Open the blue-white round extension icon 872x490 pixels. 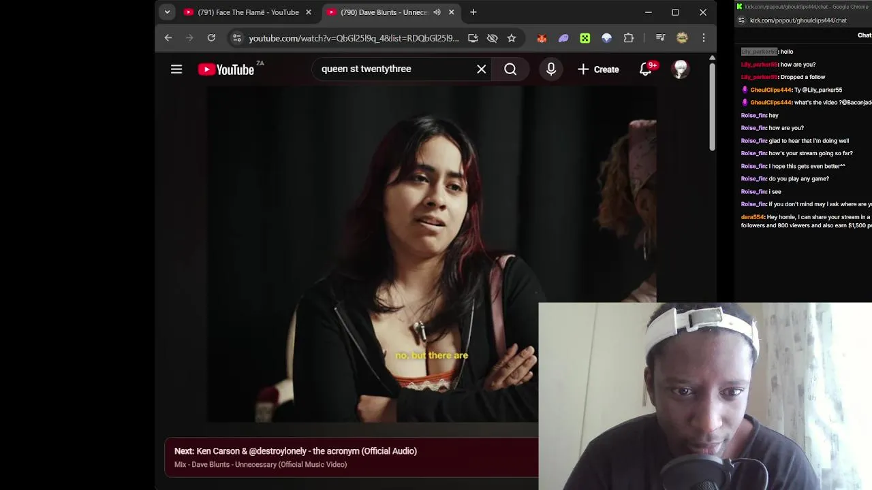(x=606, y=38)
